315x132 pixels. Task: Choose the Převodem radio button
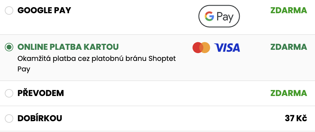pos(9,93)
